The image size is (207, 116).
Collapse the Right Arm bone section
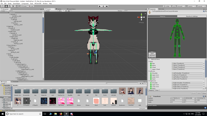pos(149,81)
